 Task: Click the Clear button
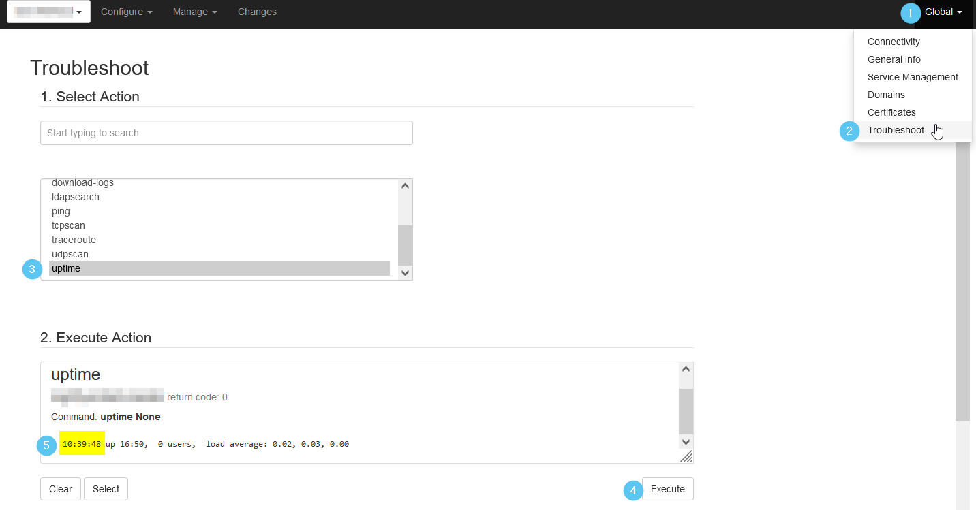(x=61, y=489)
